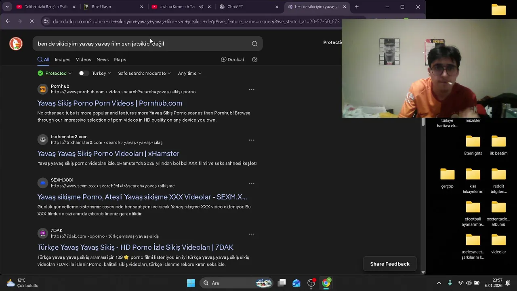517x291 pixels.
Task: Select the reddit bilgileri desktop folder
Action: coord(498,181)
